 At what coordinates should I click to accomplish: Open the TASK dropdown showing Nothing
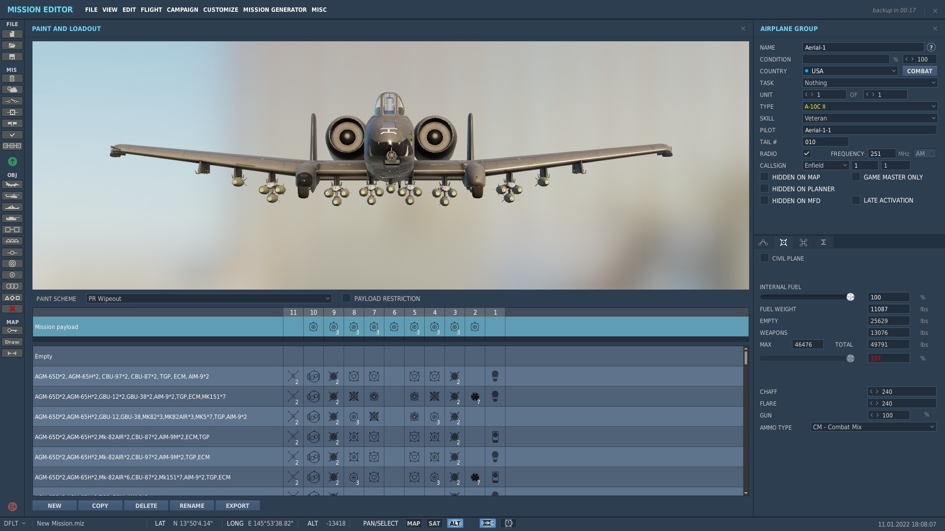(x=870, y=83)
